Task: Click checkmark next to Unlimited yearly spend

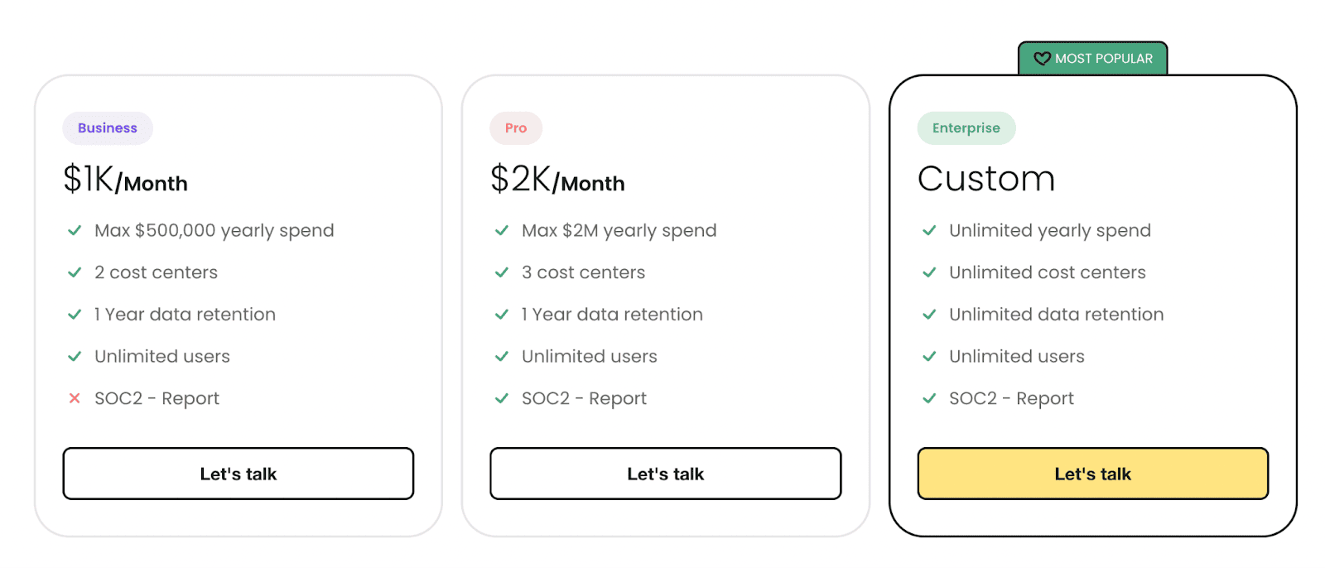Action: tap(929, 230)
